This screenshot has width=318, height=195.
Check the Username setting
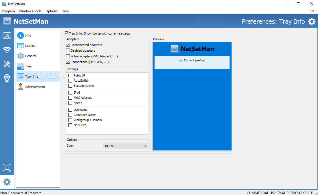pyautogui.click(x=70, y=110)
